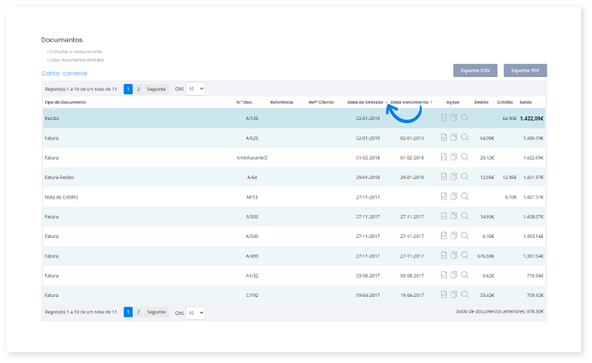
Task: Go to page 2 in top pagination
Action: pyautogui.click(x=138, y=89)
